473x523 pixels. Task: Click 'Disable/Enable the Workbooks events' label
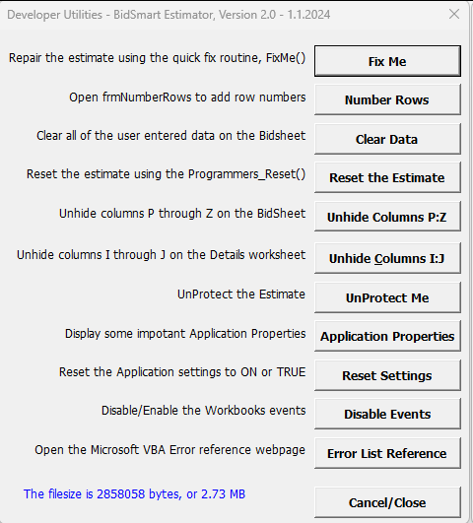(204, 411)
